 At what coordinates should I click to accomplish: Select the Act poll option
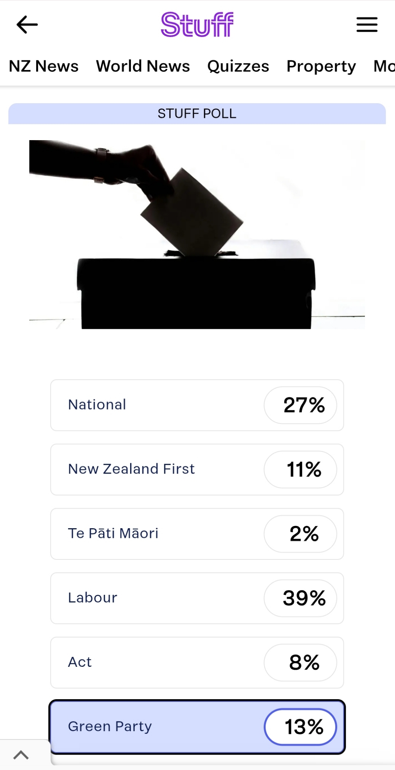coord(154,662)
